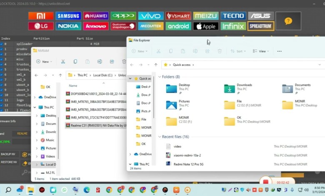This screenshot has width=325, height=196.
Task: Go up one folder level in the NVRAM window
Action: pyautogui.click(x=60, y=75)
